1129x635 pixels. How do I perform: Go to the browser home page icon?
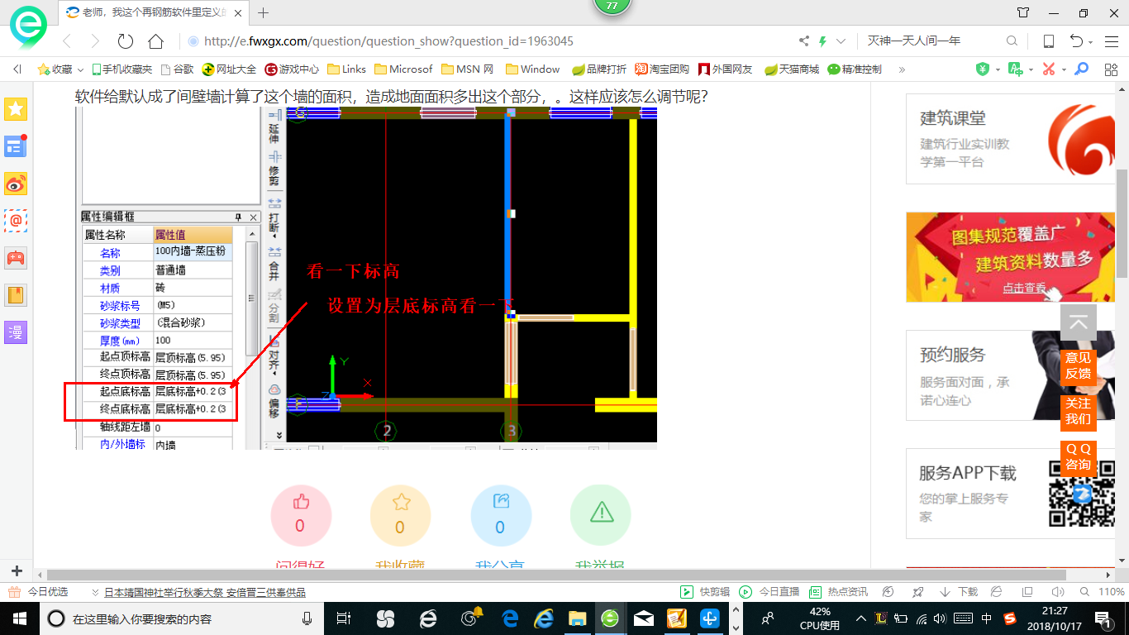tap(155, 41)
